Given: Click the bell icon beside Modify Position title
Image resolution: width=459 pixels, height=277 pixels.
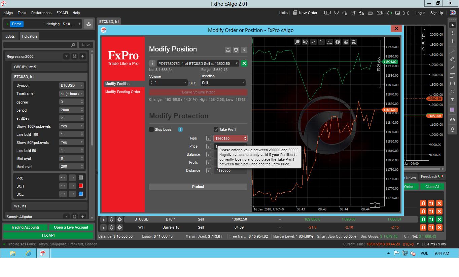Looking at the screenshot, I should (228, 50).
